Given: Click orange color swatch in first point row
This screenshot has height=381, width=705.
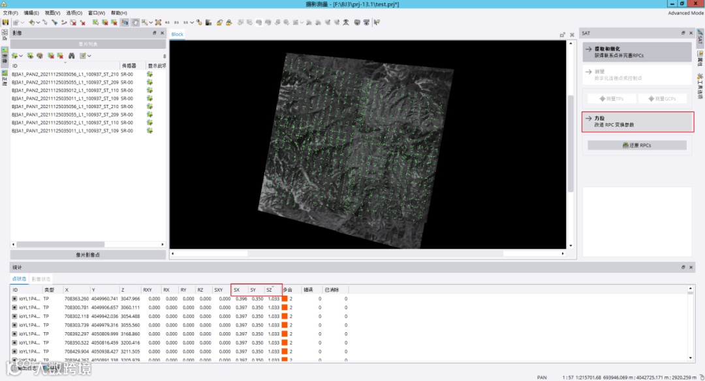Looking at the screenshot, I should click(x=285, y=299).
